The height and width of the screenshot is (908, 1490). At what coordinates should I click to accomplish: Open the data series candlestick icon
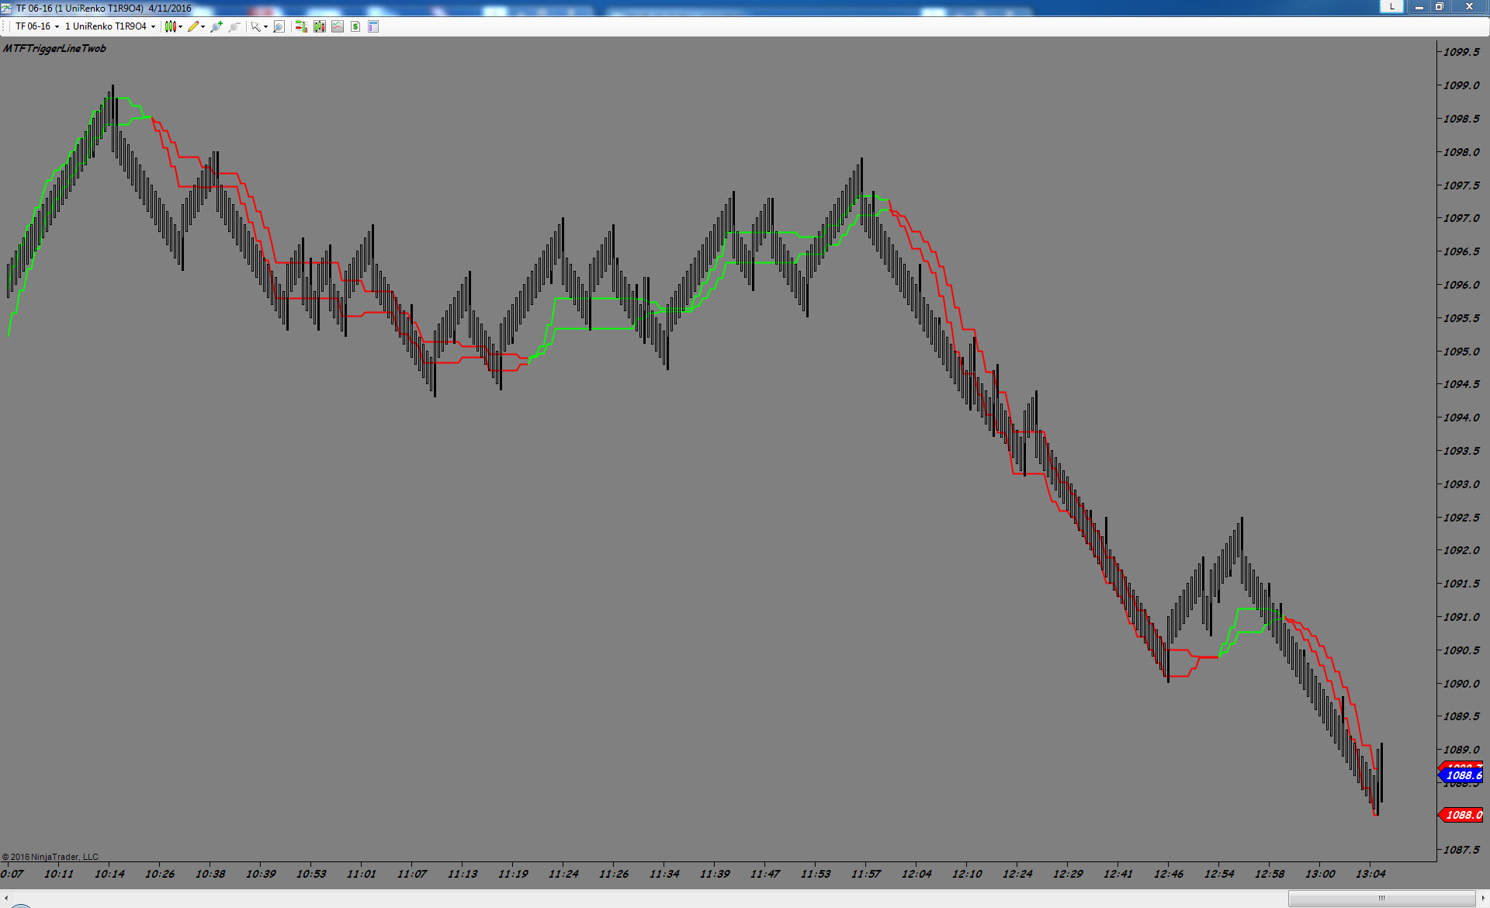(320, 26)
